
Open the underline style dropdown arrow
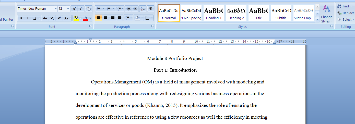point(40,18)
